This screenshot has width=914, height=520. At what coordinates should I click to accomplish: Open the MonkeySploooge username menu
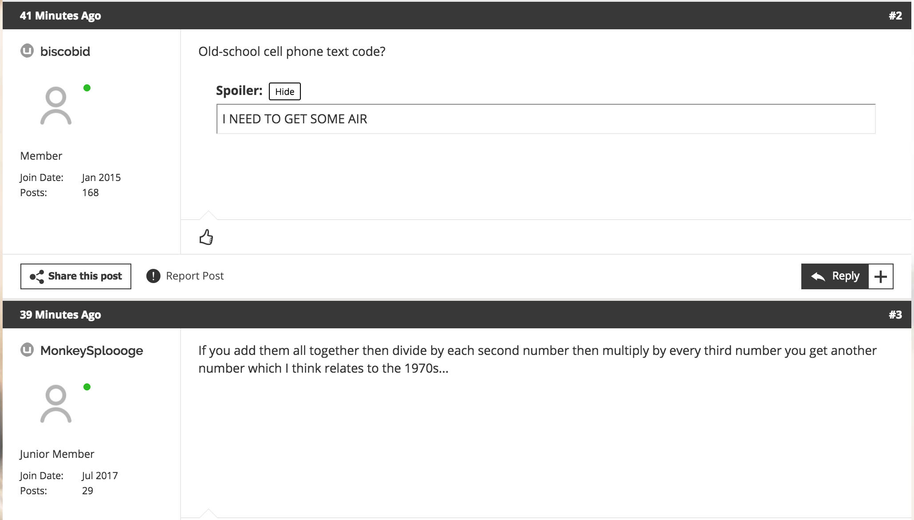(x=92, y=351)
